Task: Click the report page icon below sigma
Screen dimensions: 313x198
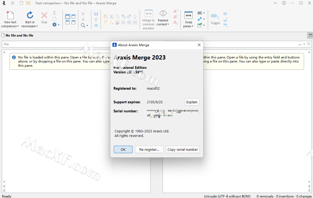Action: coord(54,19)
